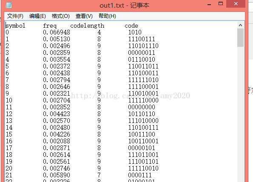Click the code 0000111
The image size is (253, 182).
tap(140, 175)
